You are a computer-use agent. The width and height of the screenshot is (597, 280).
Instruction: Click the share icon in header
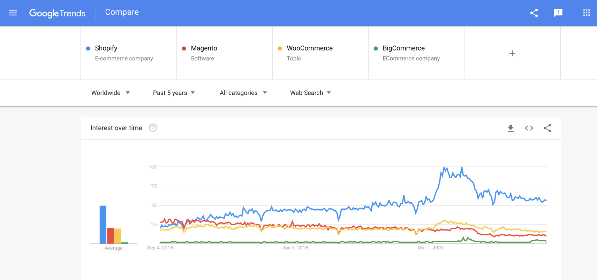534,13
